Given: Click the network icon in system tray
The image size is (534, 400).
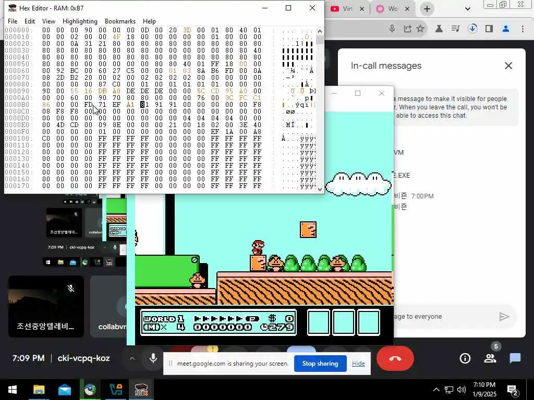Looking at the screenshot, I should (x=449, y=390).
